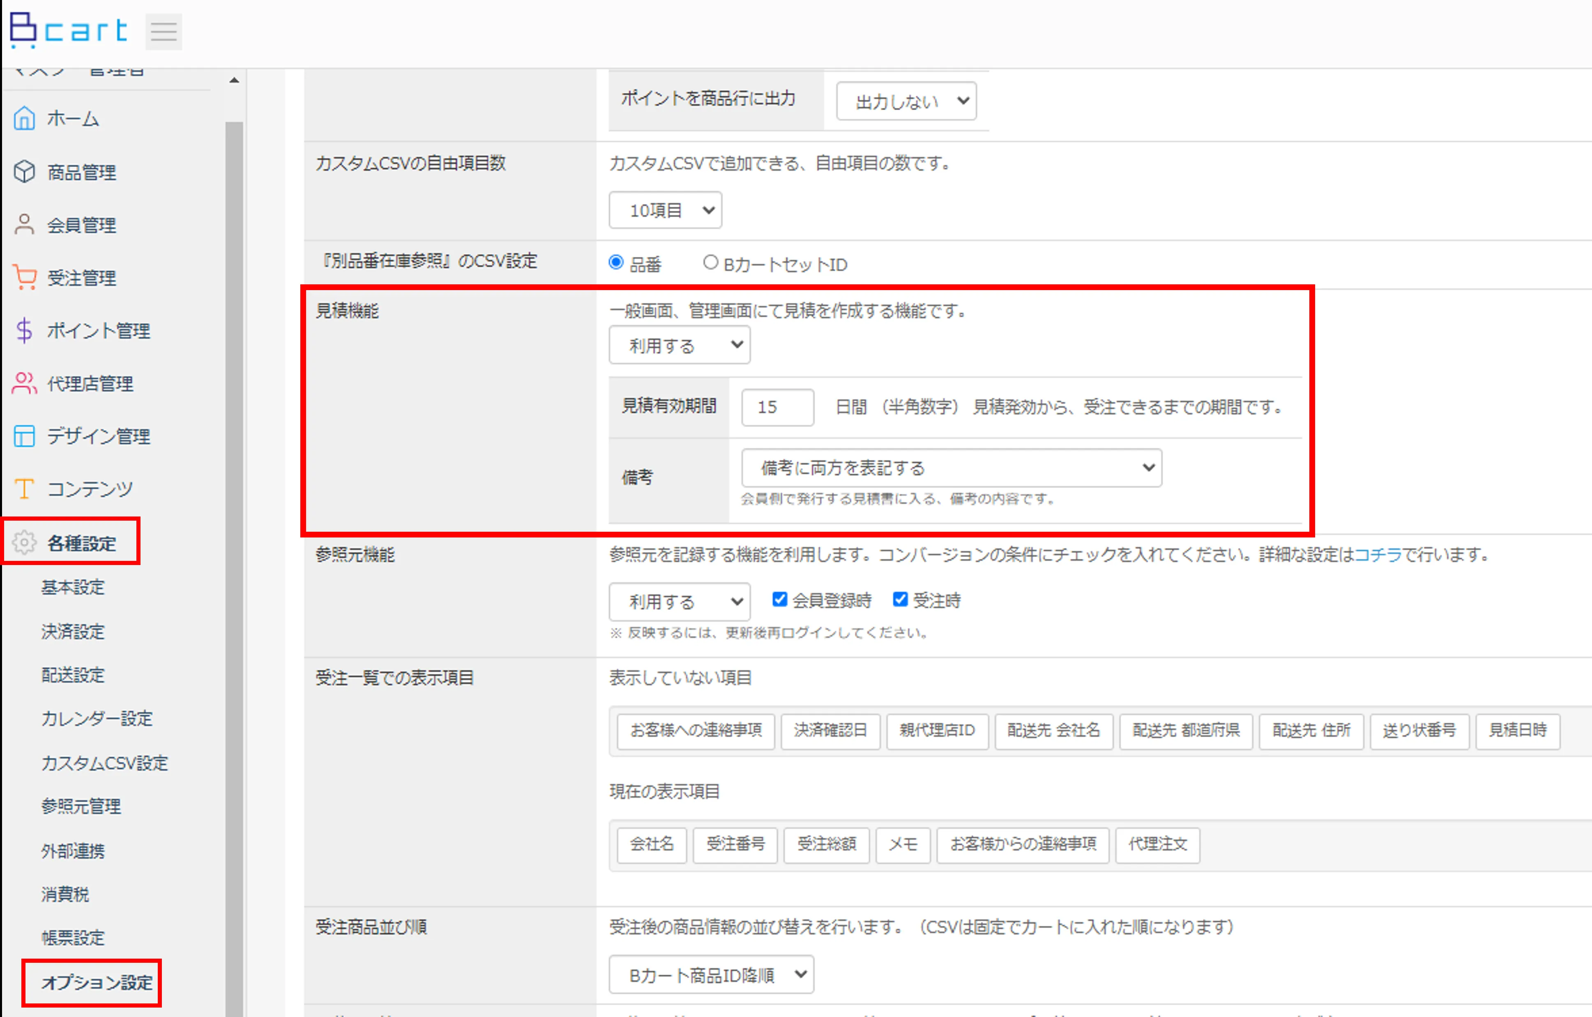This screenshot has width=1592, height=1017.
Task: Click the 配送先 都道府県 item tag
Action: point(1186,731)
